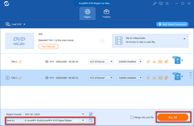
Task: Rename Title 1 with the pencil icon
Action: (x=20, y=62)
